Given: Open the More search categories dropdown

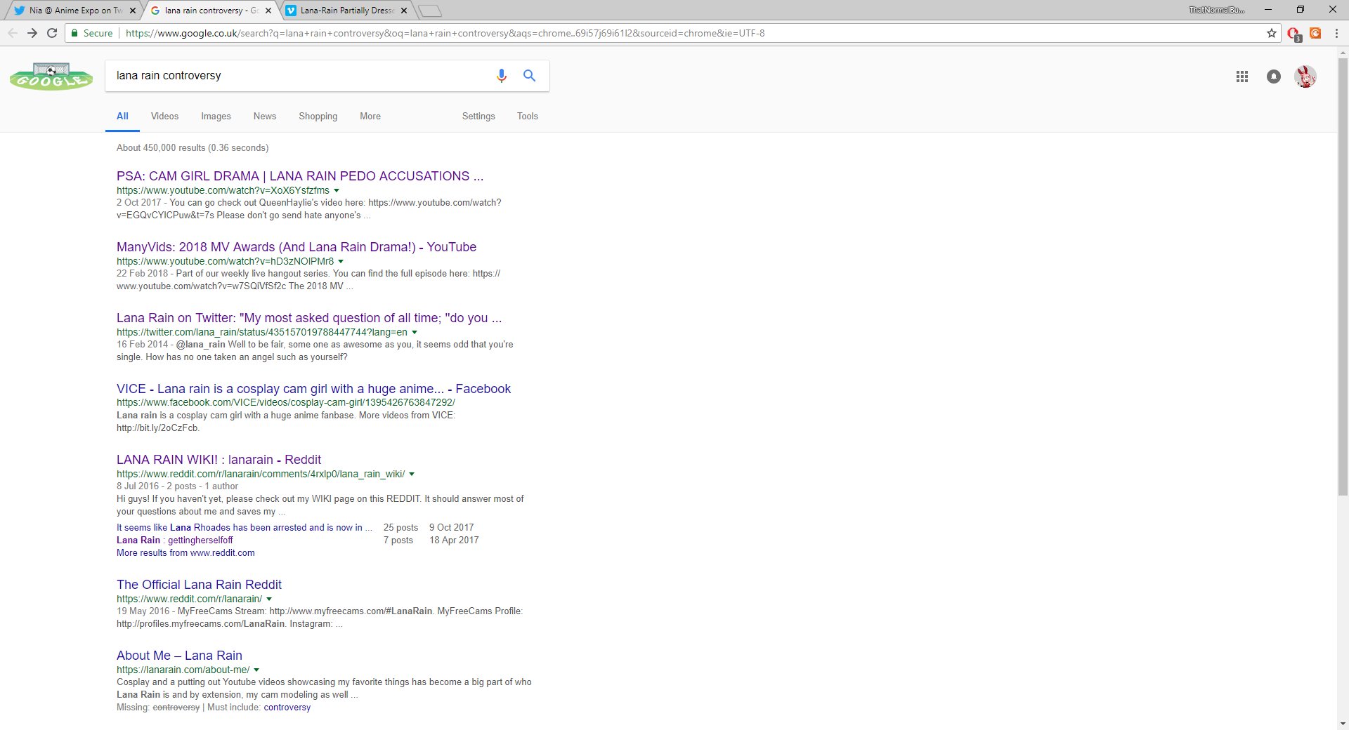Looking at the screenshot, I should [x=370, y=116].
